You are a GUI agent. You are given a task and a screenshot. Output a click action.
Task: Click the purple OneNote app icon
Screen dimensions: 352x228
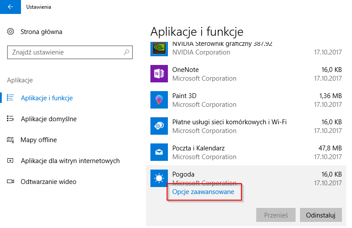point(159,74)
